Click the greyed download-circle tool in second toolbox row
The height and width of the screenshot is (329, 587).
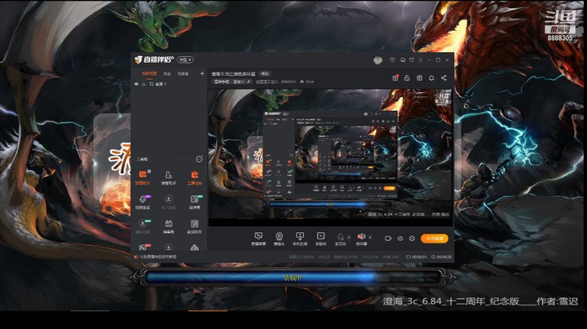(169, 202)
